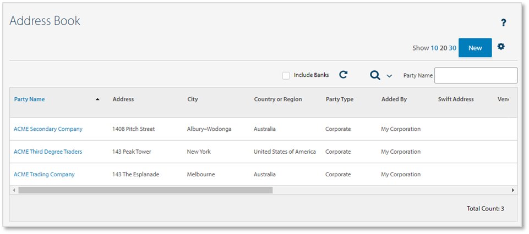Screen dimensions: 529x234
Task: Show 30 items per page
Action: coord(452,48)
